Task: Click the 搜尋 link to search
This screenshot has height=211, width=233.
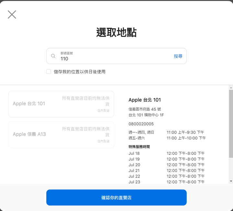Action: pos(178,56)
